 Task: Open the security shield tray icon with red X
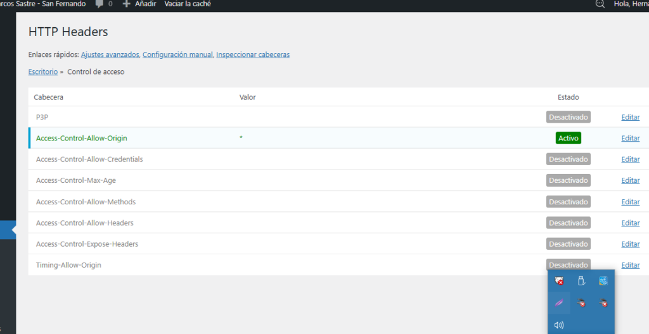tap(560, 281)
